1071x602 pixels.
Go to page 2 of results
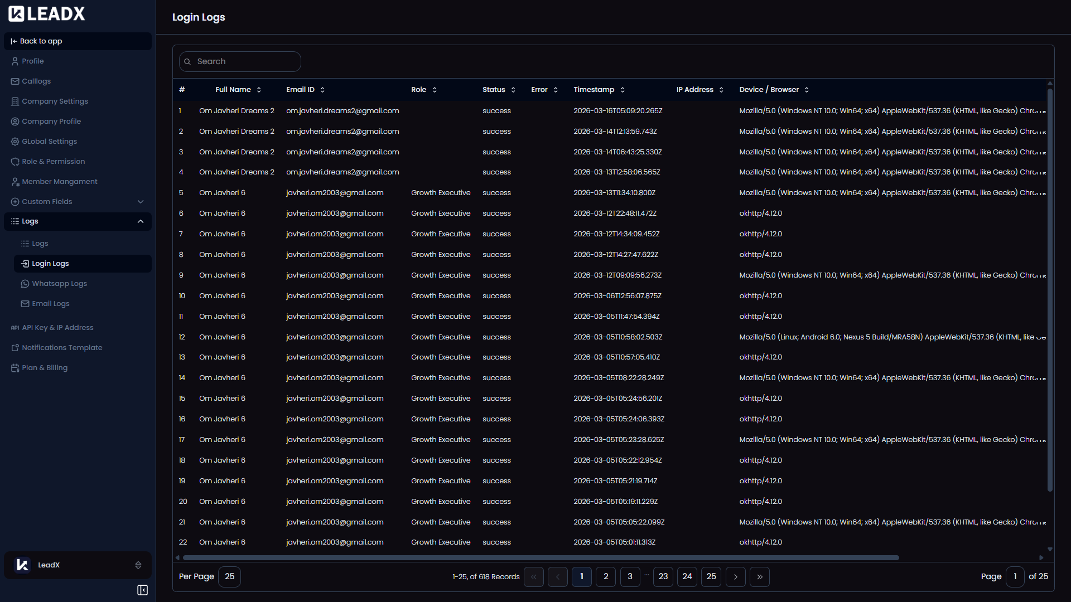tap(606, 577)
